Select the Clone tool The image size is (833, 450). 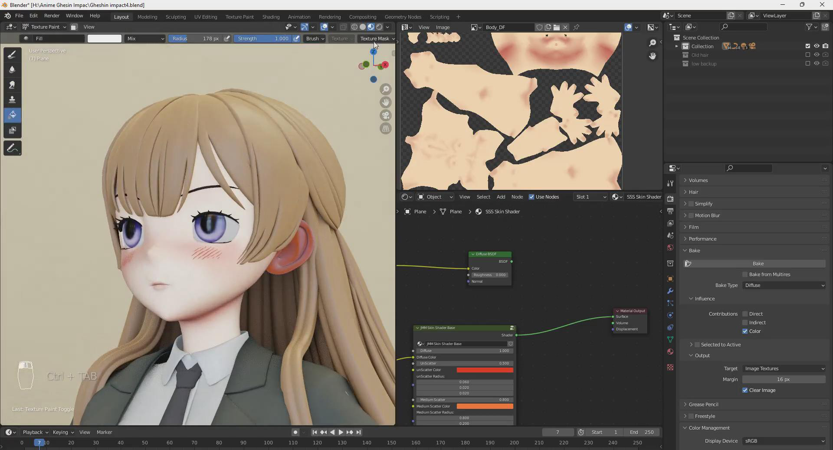point(12,100)
